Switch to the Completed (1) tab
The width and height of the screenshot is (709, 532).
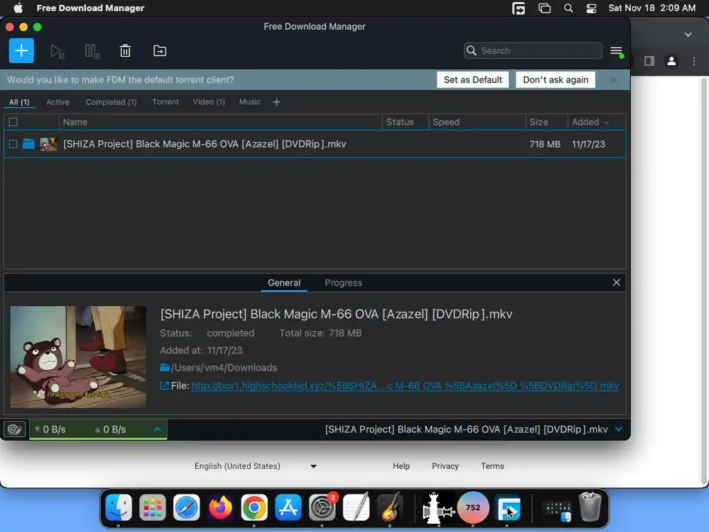coord(111,102)
